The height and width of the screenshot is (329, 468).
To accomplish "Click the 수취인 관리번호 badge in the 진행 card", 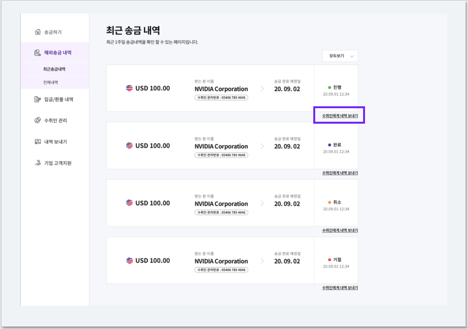I will coord(221,98).
